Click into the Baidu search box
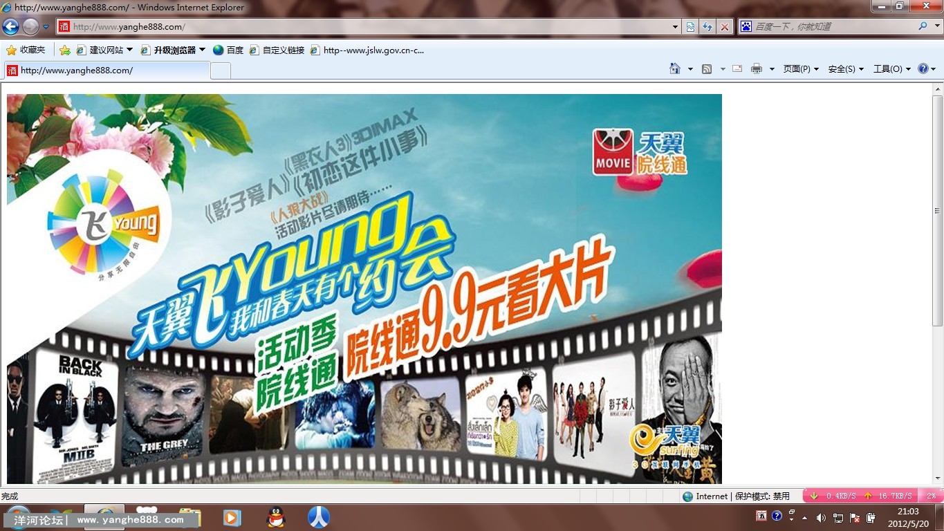944x531 pixels. [834, 26]
